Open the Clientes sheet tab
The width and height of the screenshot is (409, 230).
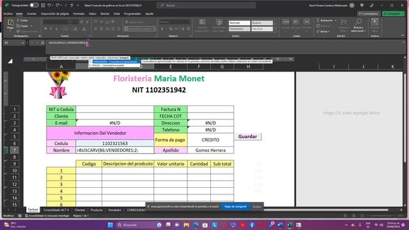coord(80,210)
